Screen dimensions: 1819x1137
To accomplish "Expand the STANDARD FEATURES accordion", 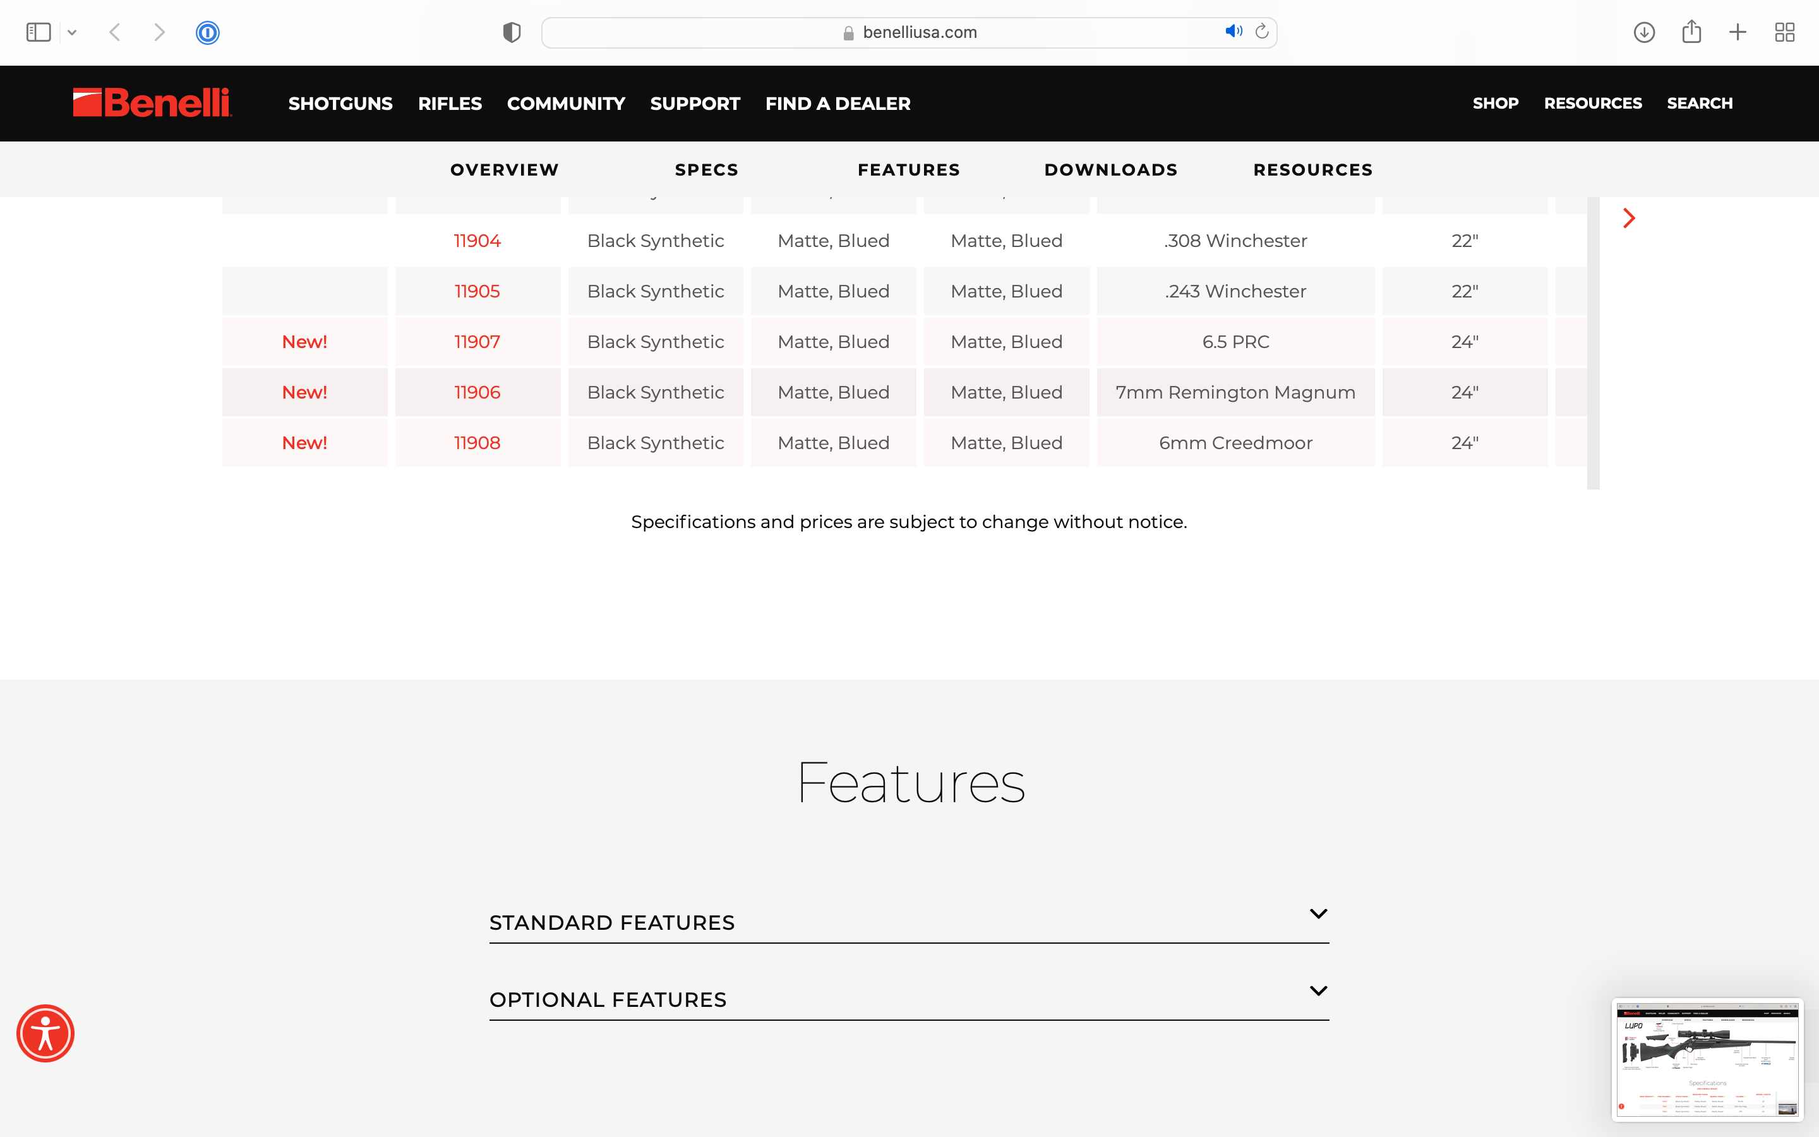I will (909, 922).
